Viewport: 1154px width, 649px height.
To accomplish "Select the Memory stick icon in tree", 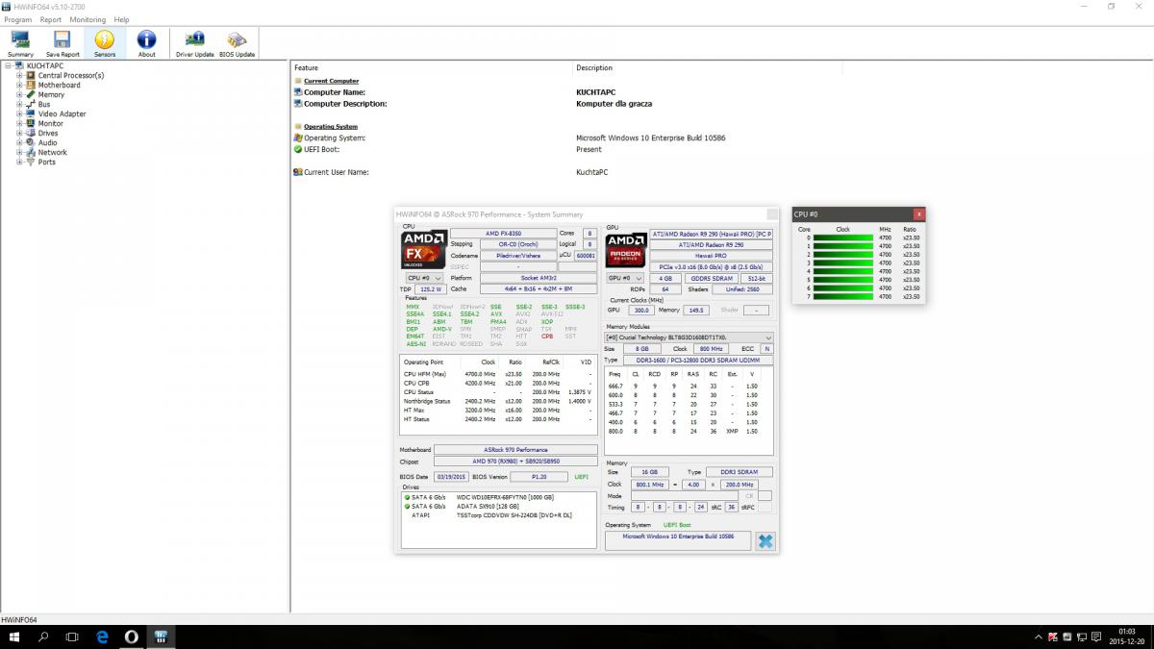I will (30, 94).
